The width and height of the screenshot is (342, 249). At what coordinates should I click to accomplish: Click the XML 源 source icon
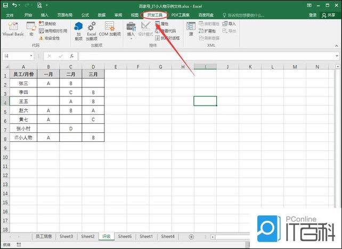pos(191,29)
